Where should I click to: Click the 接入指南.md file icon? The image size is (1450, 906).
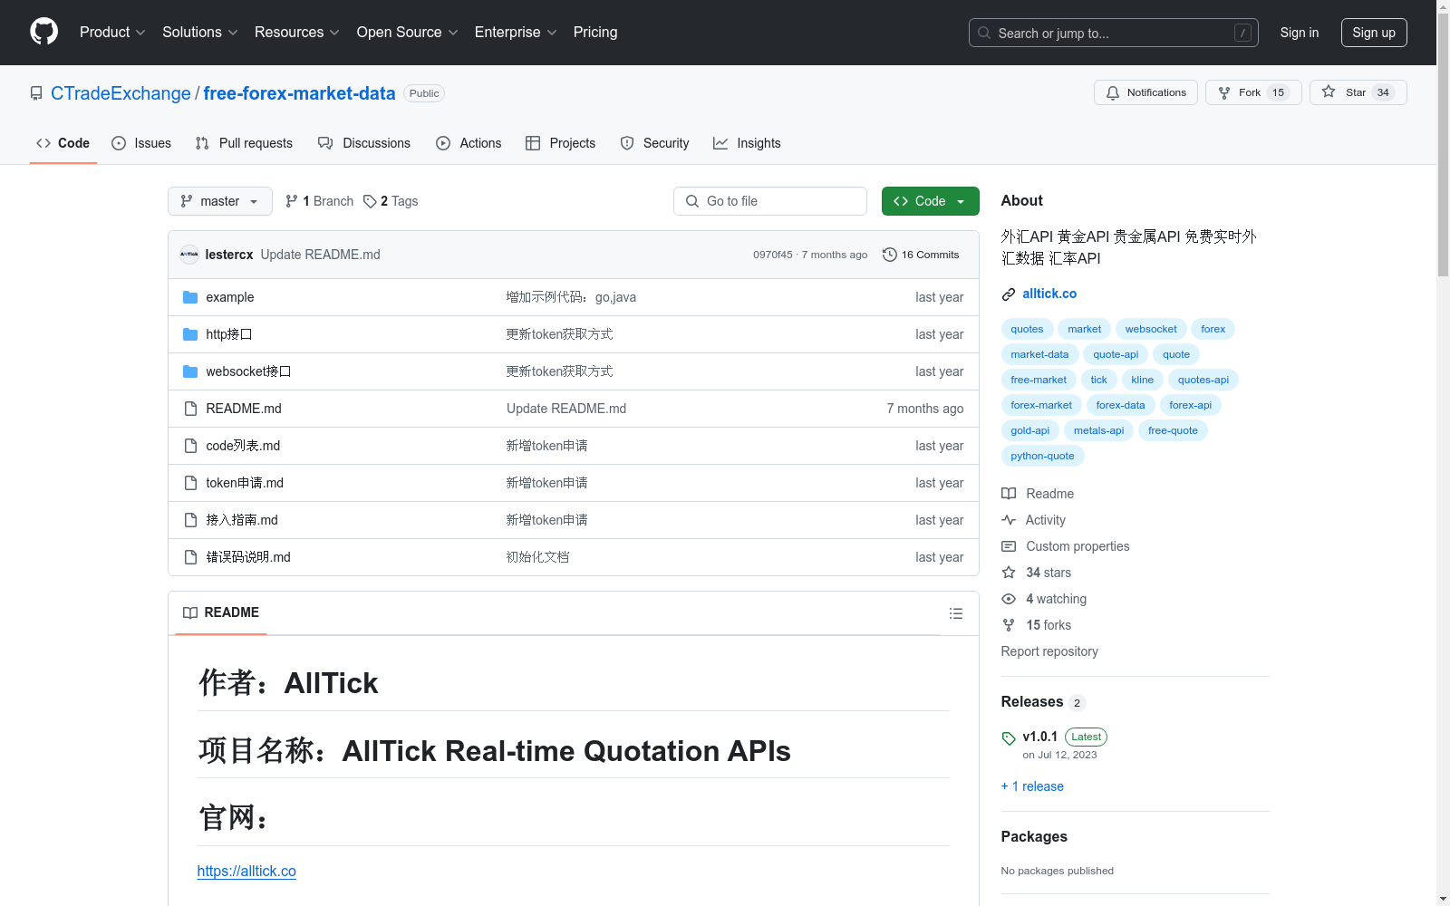coord(190,520)
